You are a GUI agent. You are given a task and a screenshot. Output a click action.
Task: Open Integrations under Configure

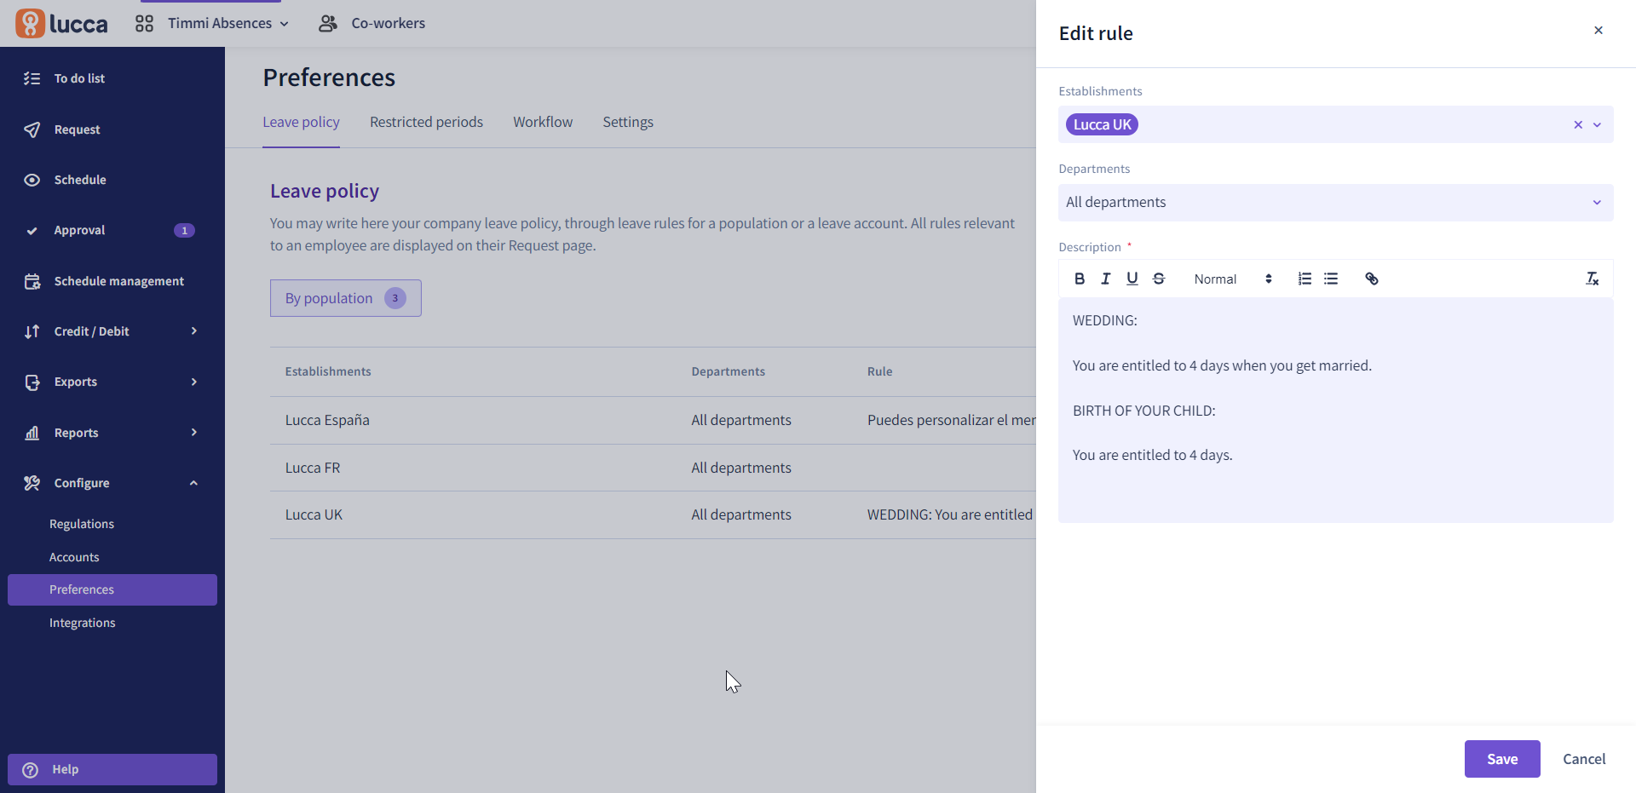(83, 623)
